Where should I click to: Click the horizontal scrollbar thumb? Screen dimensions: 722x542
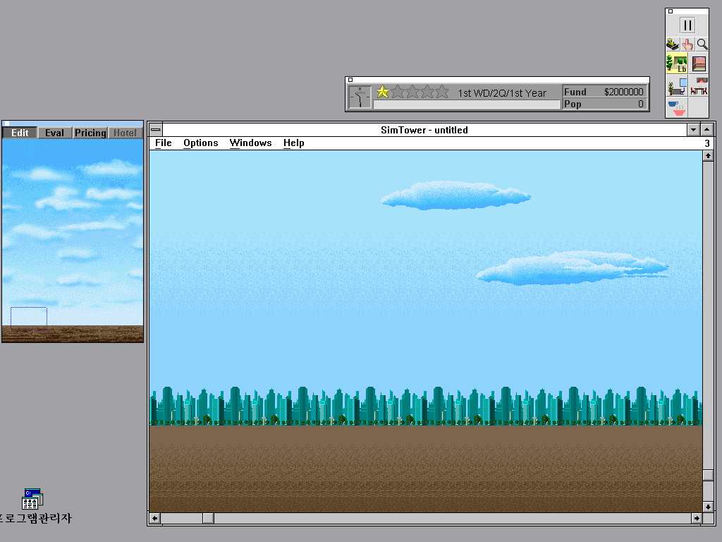tap(208, 519)
